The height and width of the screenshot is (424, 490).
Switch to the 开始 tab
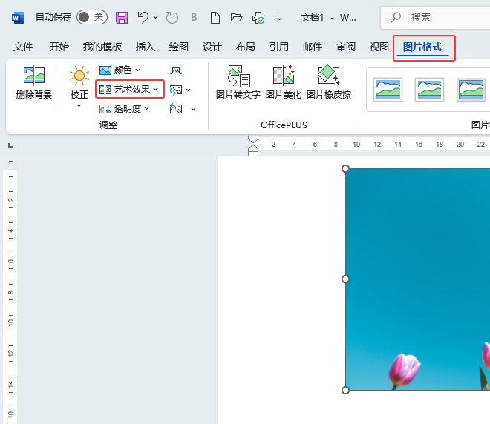coord(59,47)
